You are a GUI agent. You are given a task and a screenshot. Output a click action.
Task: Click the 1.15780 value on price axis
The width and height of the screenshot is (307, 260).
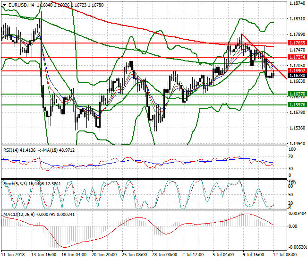tap(297, 112)
